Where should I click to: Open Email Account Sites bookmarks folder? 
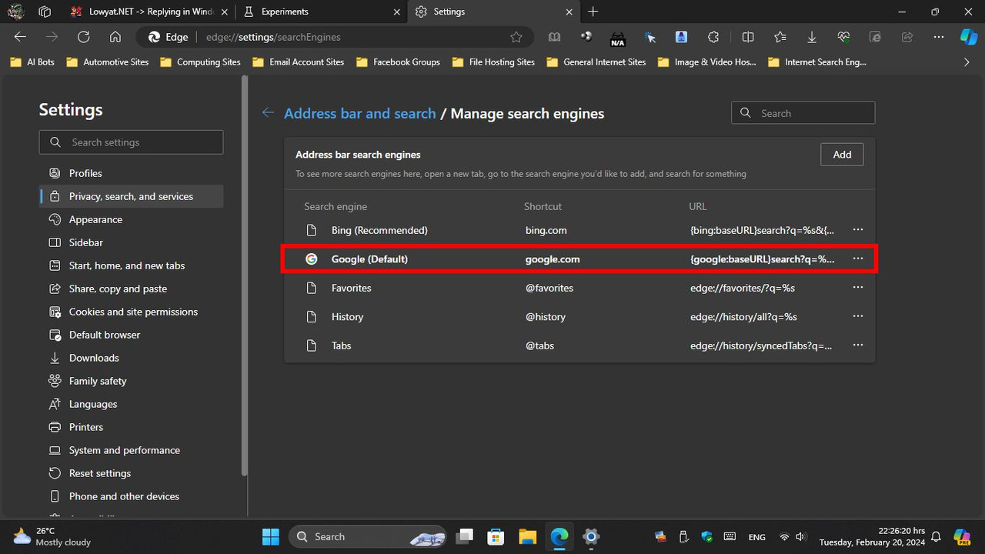coord(299,62)
